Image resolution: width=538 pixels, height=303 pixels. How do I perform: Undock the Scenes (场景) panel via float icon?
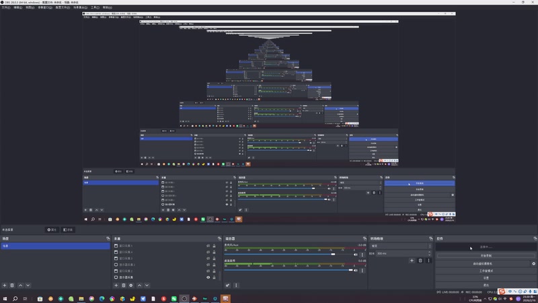point(108,238)
